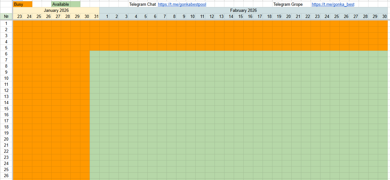This screenshot has height=180, width=390.
Task: Open the gonka_best Telegram group link
Action: point(333,4)
